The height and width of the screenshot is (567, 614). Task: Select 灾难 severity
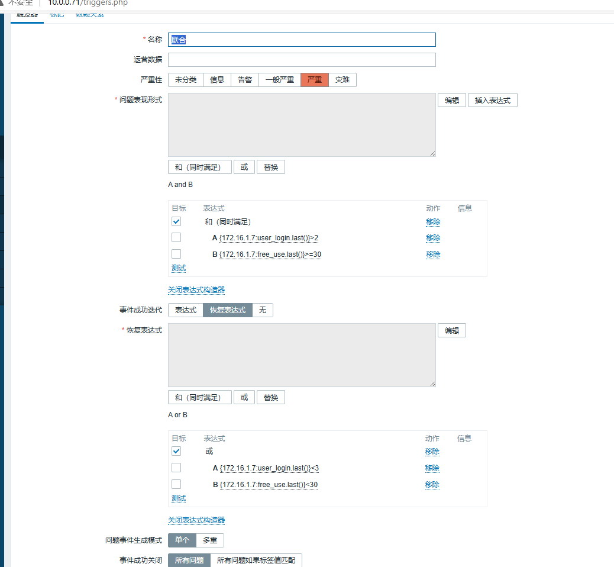pyautogui.click(x=342, y=80)
